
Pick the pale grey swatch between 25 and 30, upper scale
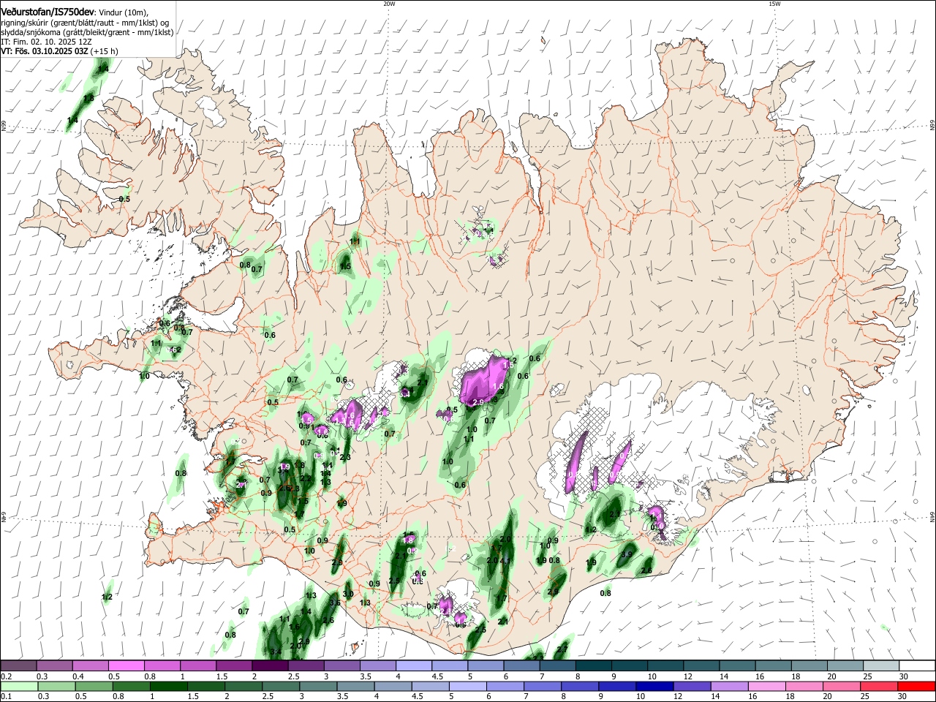tap(880, 666)
